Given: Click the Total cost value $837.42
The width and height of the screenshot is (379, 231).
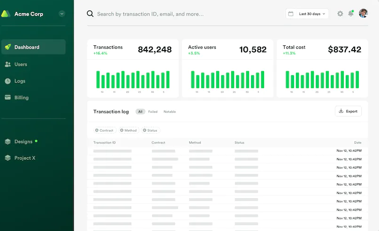Looking at the screenshot, I should 344,50.
